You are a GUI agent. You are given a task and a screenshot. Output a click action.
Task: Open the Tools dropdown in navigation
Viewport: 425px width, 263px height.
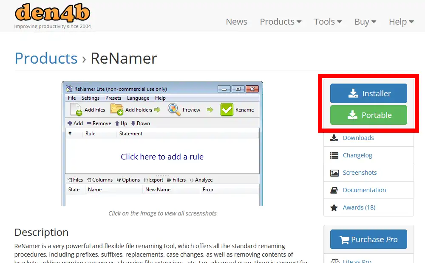328,22
